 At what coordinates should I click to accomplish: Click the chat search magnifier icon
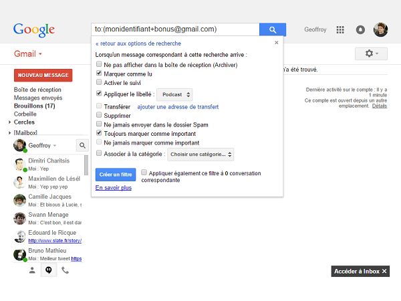click(82, 145)
